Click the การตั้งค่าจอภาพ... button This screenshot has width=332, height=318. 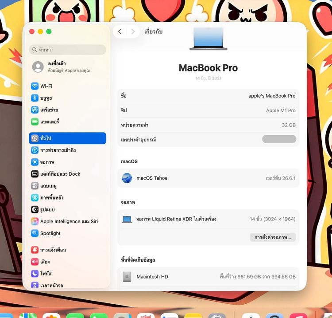pos(273,237)
